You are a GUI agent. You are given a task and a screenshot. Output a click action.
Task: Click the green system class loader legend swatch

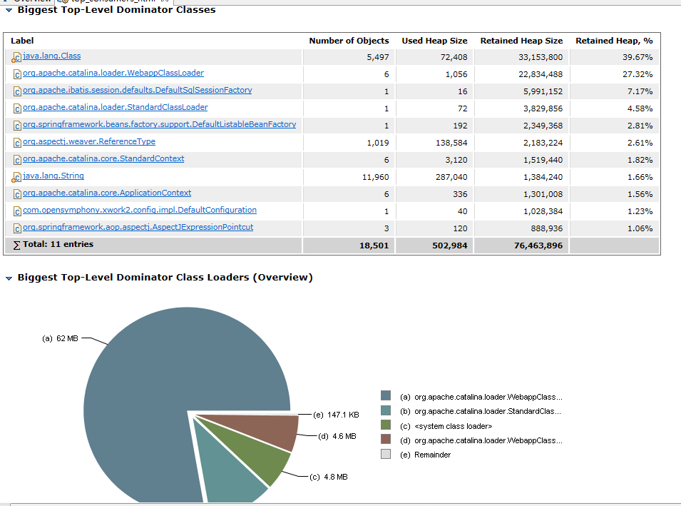coord(386,425)
